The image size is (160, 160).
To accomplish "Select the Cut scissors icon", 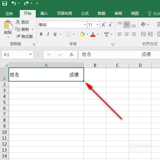I will click(18, 22).
